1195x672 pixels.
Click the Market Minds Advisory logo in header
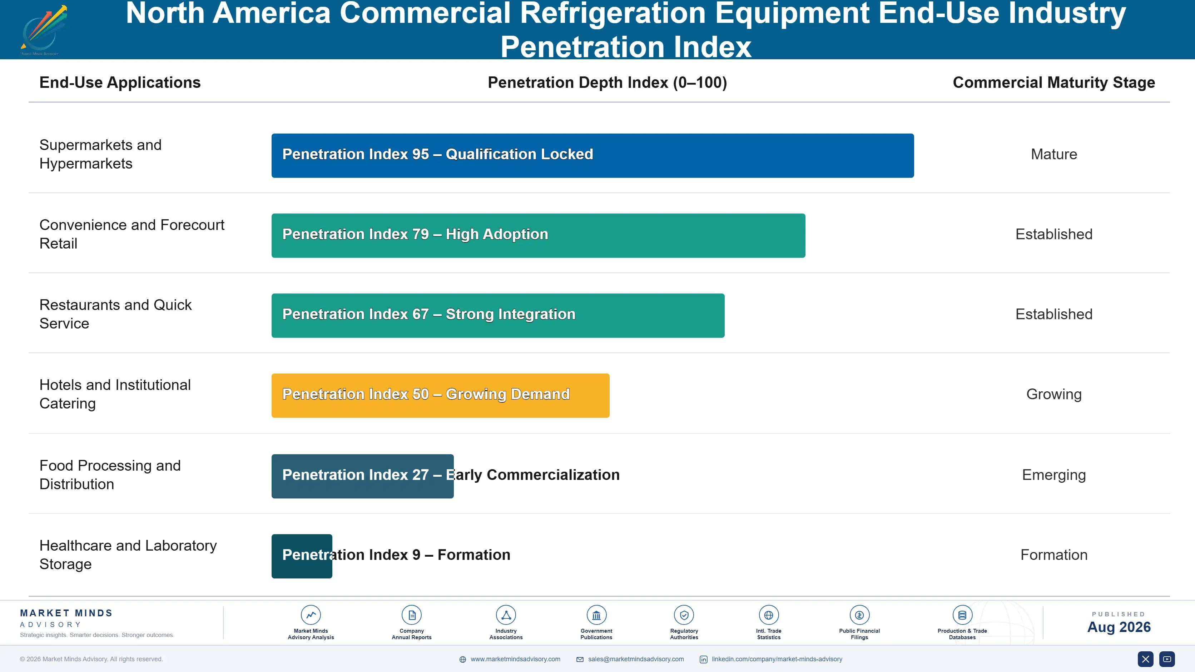point(44,30)
